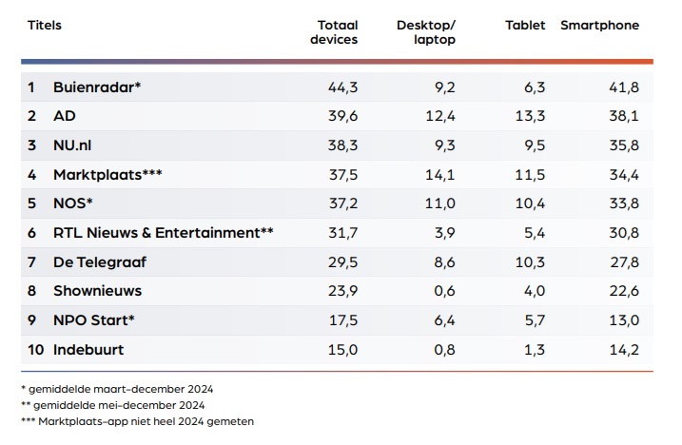Click AD smartphone value 38,1
This screenshot has height=445, width=682.
[x=624, y=116]
